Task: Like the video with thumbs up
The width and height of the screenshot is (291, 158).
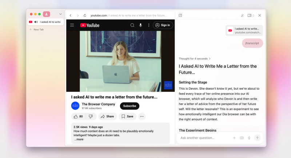Action: (x=78, y=116)
